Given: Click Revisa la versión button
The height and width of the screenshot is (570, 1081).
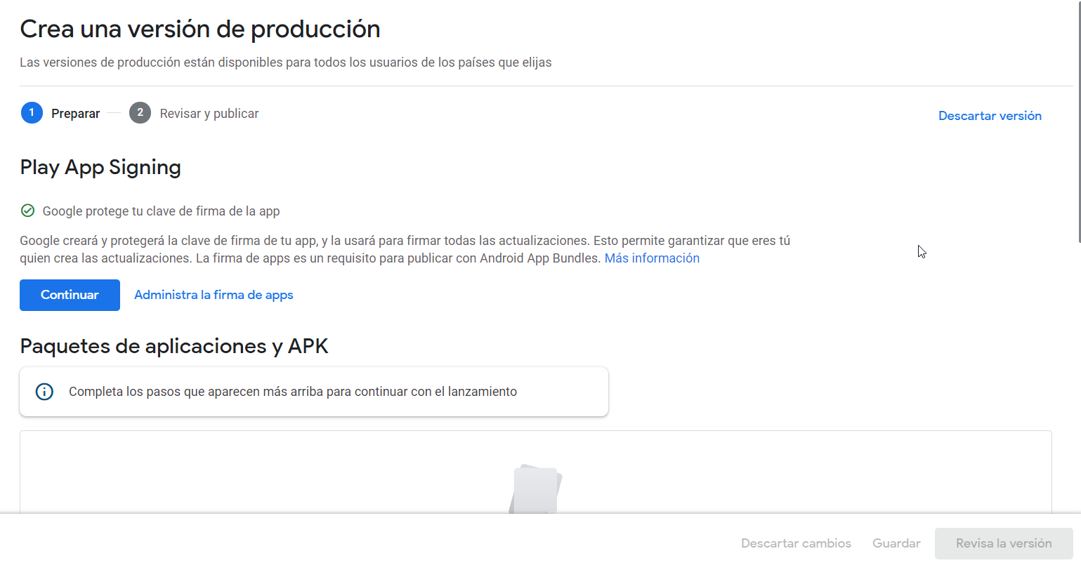Looking at the screenshot, I should (x=1004, y=543).
